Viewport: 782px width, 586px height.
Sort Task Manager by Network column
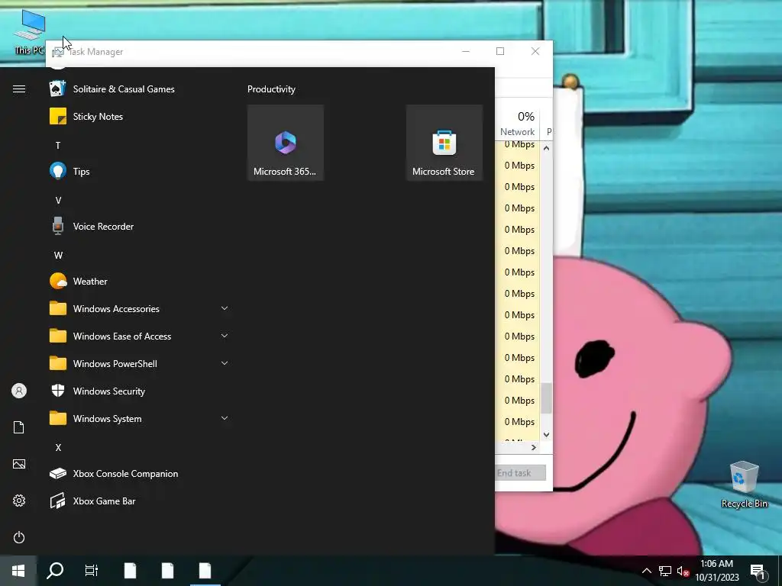coord(517,123)
